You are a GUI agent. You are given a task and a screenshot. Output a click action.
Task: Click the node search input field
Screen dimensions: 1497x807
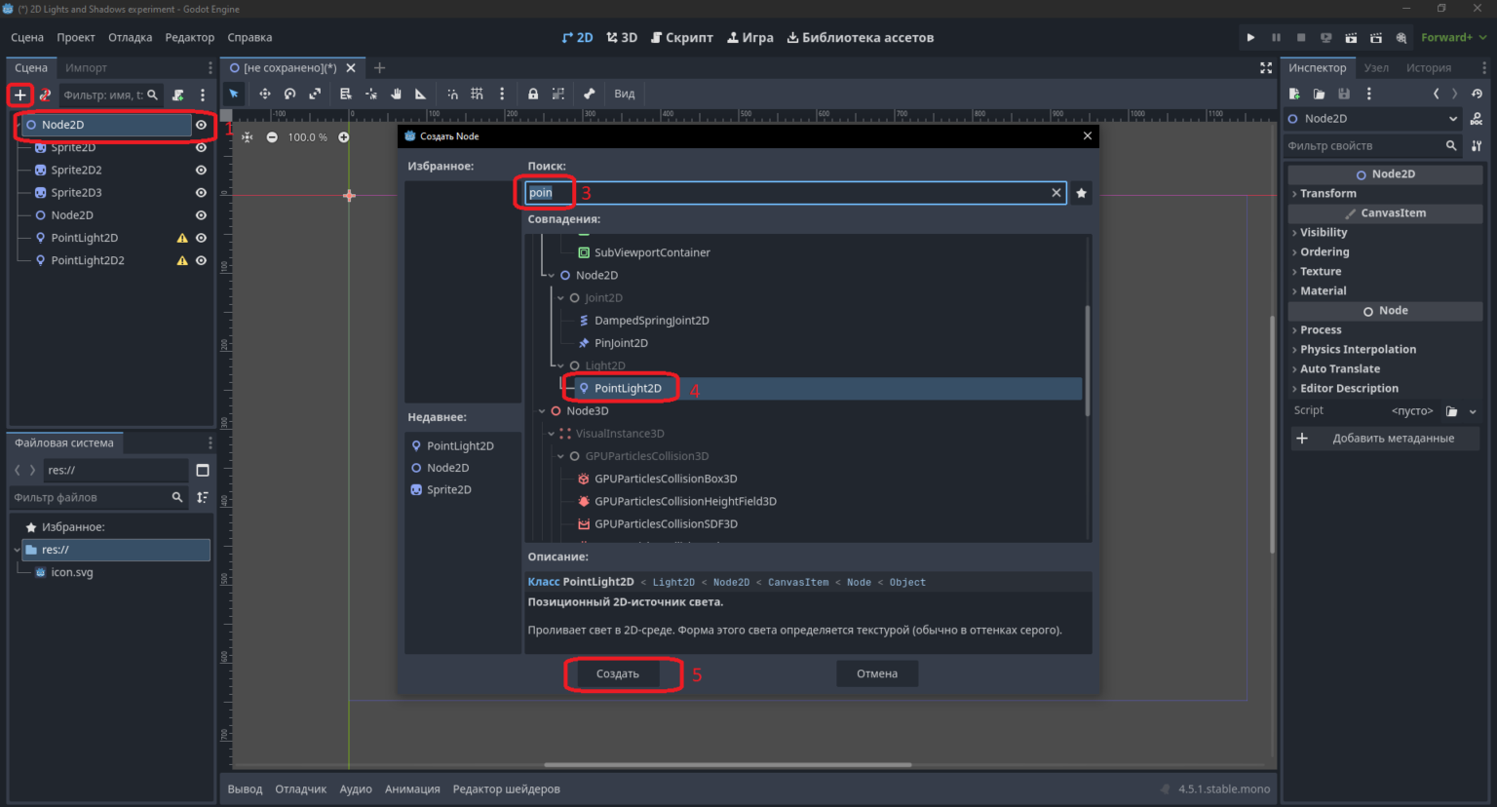coord(795,193)
